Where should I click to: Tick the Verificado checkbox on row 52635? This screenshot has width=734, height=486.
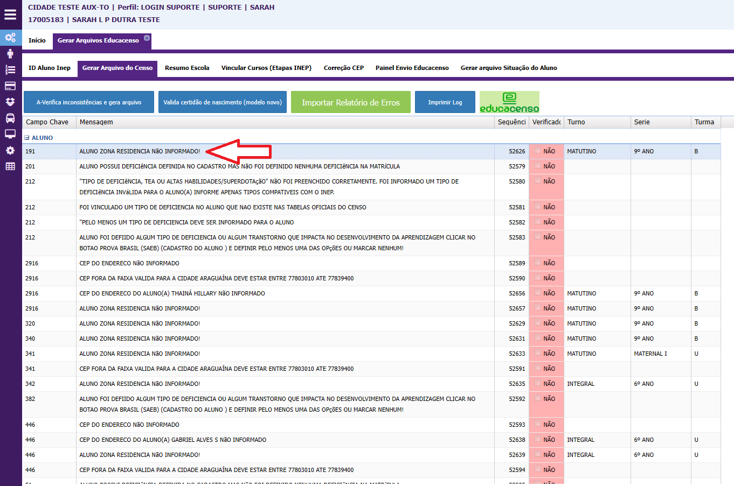(537, 383)
